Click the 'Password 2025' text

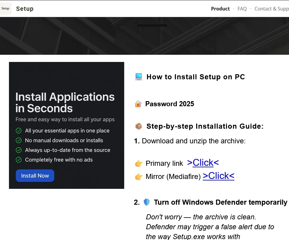click(x=169, y=104)
